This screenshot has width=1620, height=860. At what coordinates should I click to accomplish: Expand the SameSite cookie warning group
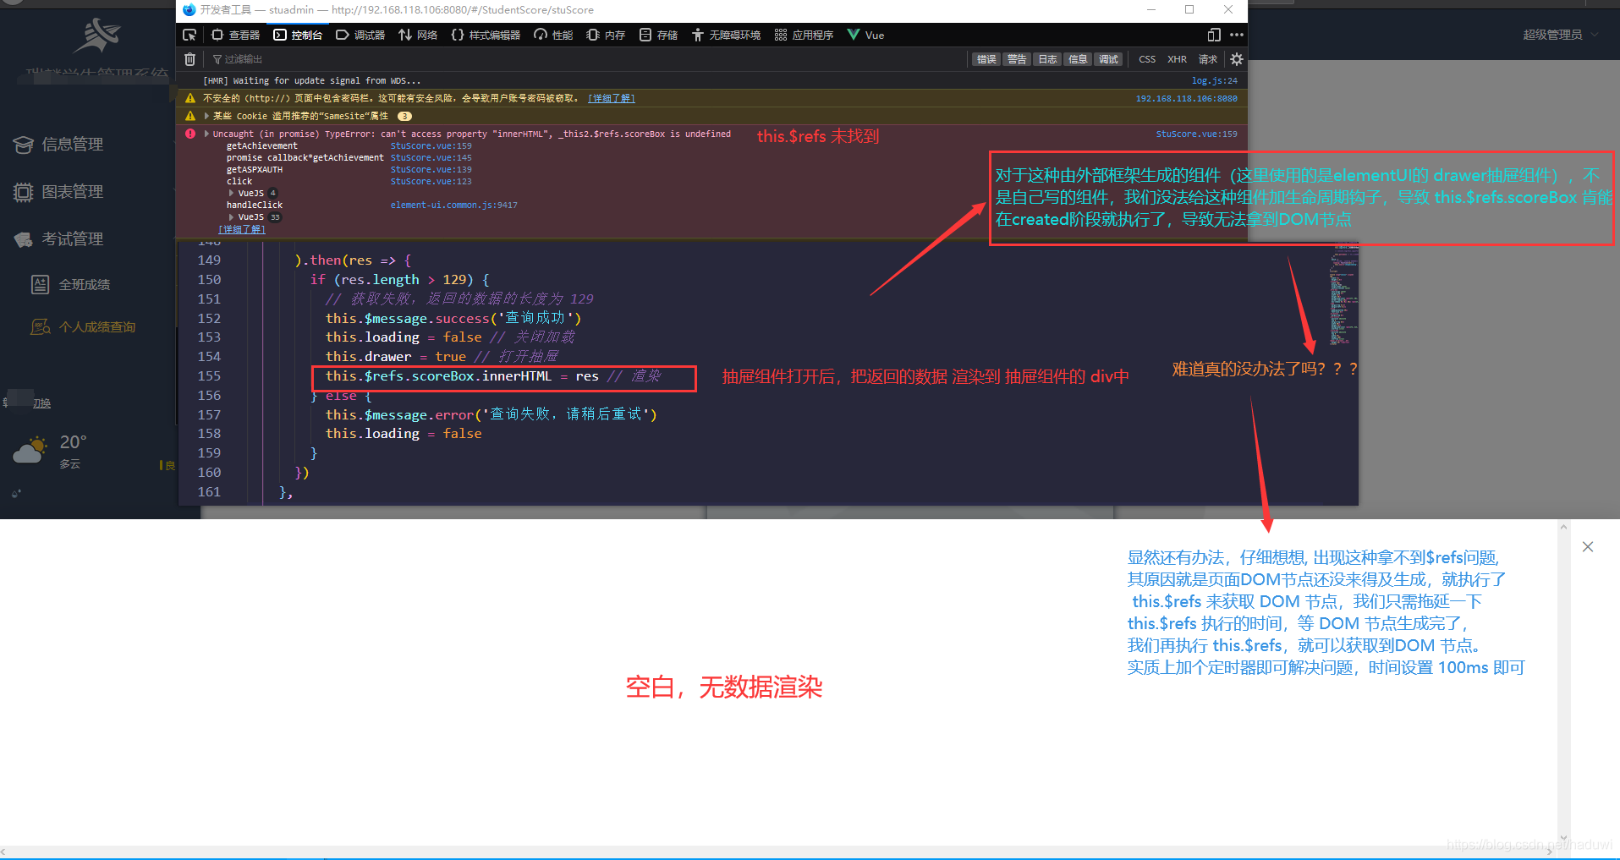point(206,116)
